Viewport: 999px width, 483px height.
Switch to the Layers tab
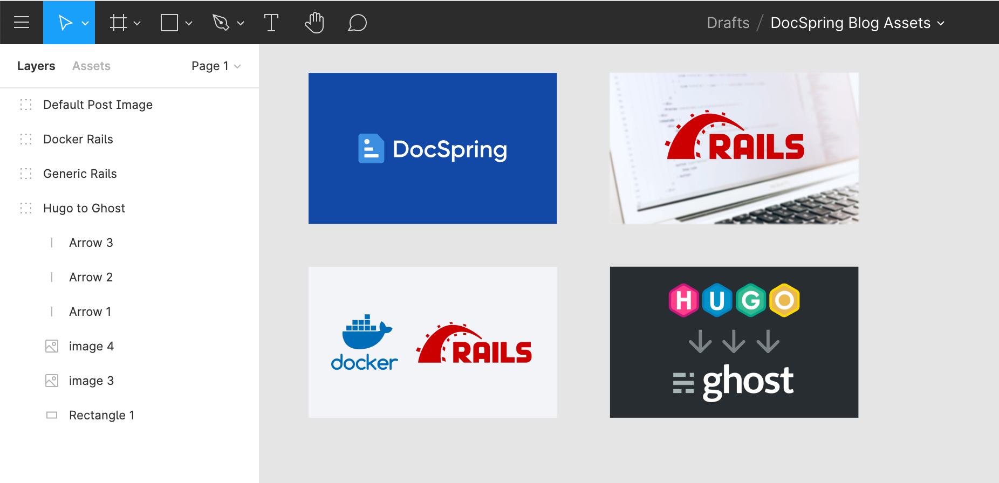tap(36, 66)
